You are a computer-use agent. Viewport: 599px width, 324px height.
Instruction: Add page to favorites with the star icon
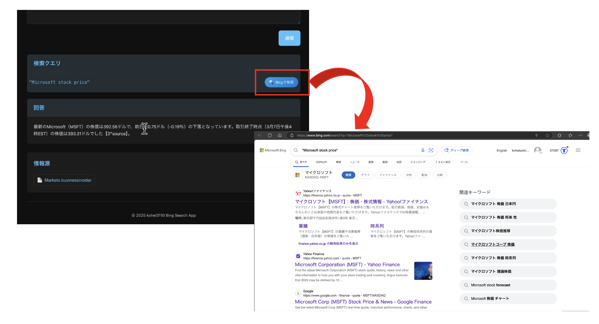coord(548,135)
